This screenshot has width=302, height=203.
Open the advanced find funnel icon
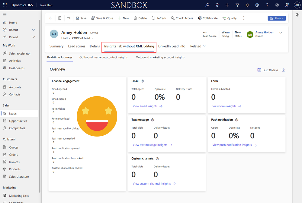[237, 5]
